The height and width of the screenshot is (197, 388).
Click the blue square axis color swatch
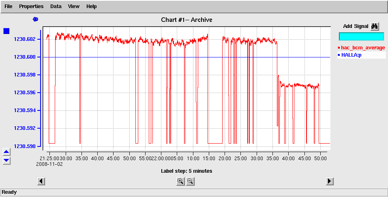coord(6,31)
